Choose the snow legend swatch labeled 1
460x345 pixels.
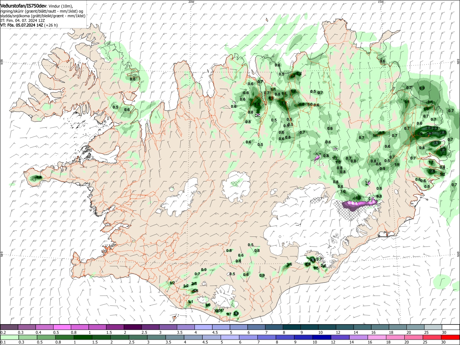coord(97,327)
